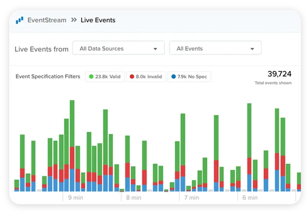Click the arrow in All Events
Viewport: 308px width, 213px height.
tap(252, 48)
